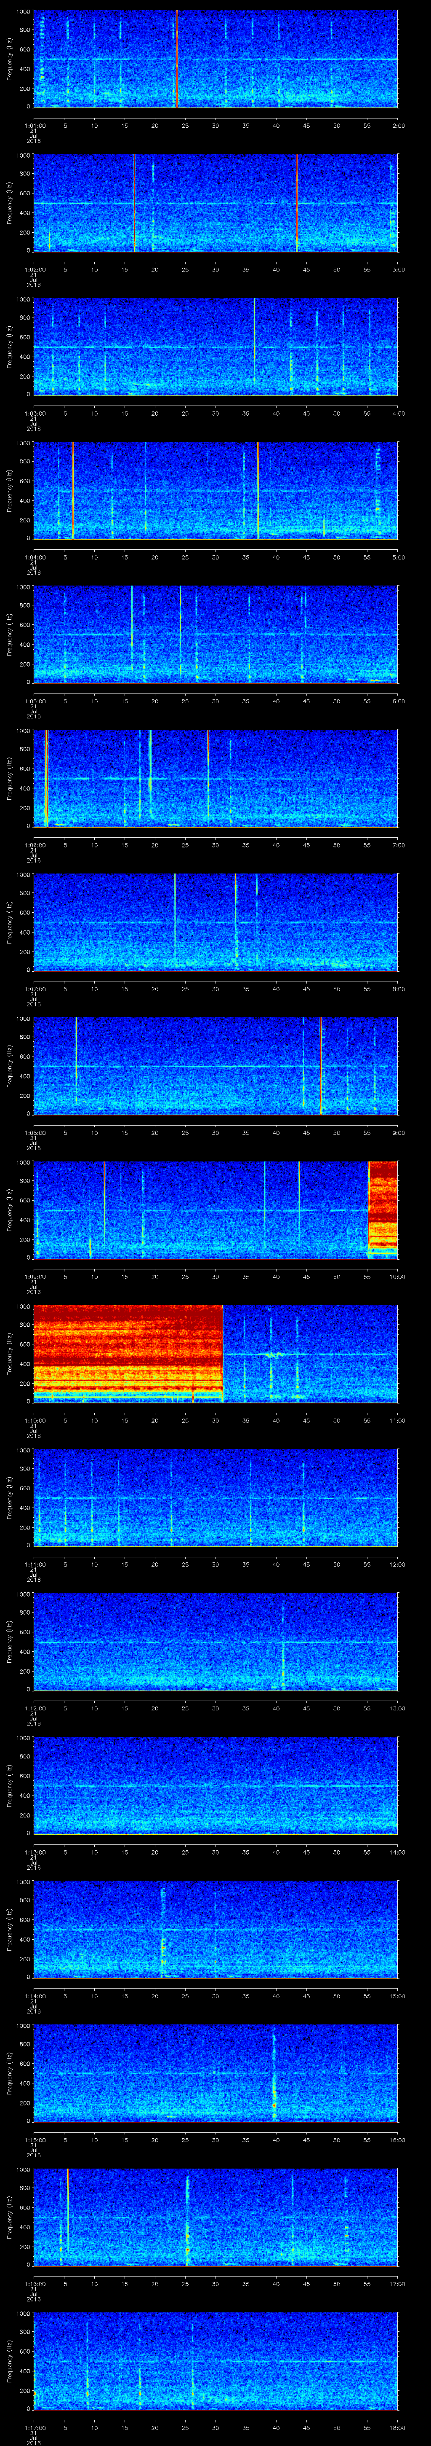Click the orange transient near 16 s in 1:02:00 spectrogram
The image size is (431, 2446).
(x=135, y=202)
